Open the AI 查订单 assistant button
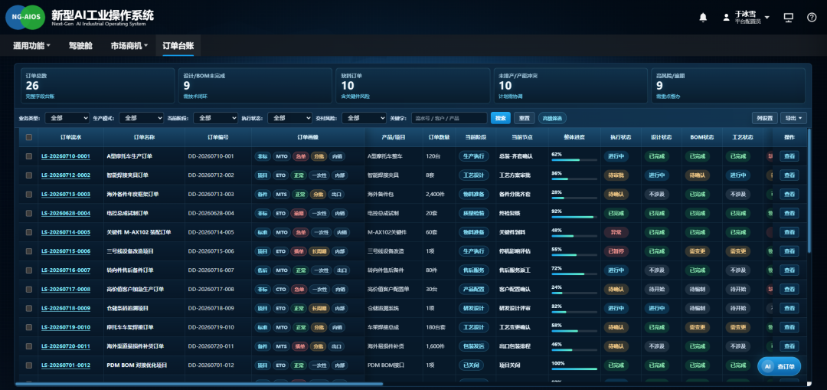This screenshot has height=390, width=827. pos(779,366)
